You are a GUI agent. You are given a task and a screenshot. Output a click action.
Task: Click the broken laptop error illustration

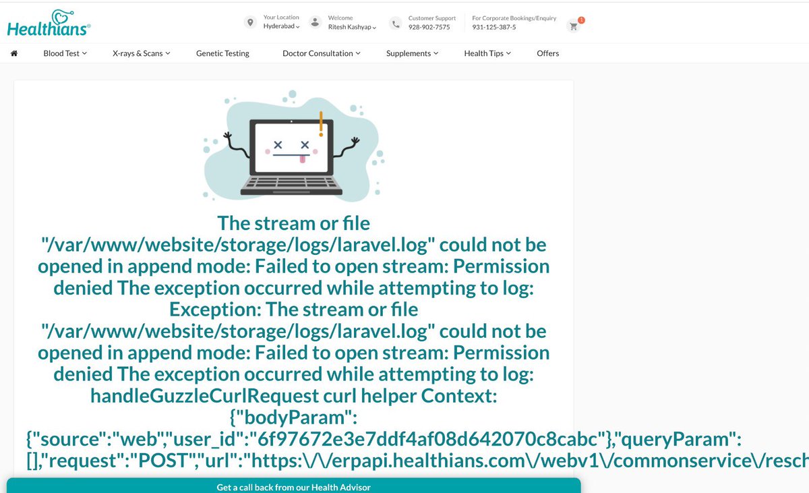coord(294,146)
